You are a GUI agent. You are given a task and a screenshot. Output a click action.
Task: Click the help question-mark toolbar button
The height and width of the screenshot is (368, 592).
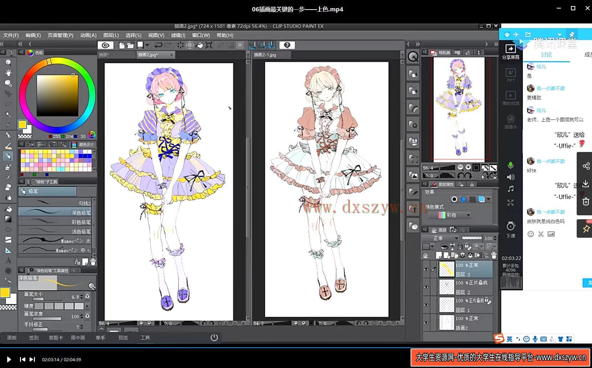pyautogui.click(x=287, y=45)
